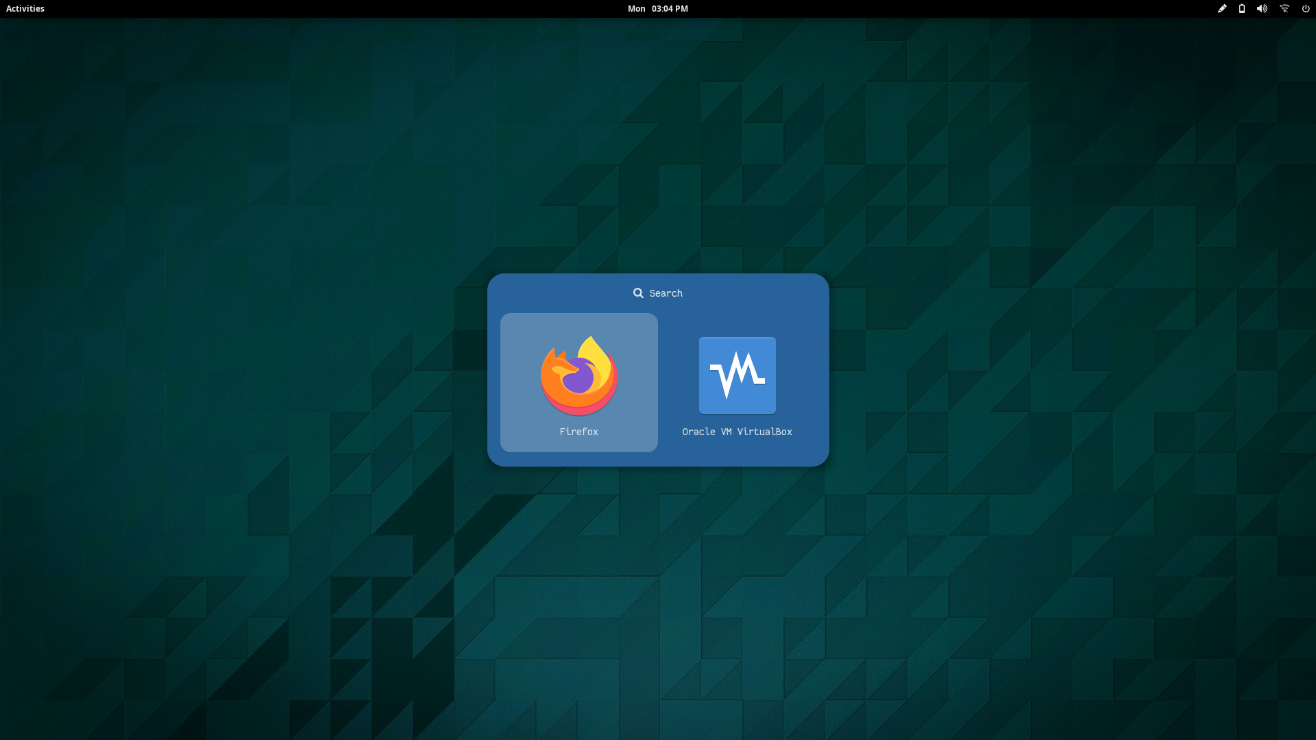The height and width of the screenshot is (740, 1316).
Task: Open the volume speaker indicator
Action: (1262, 9)
